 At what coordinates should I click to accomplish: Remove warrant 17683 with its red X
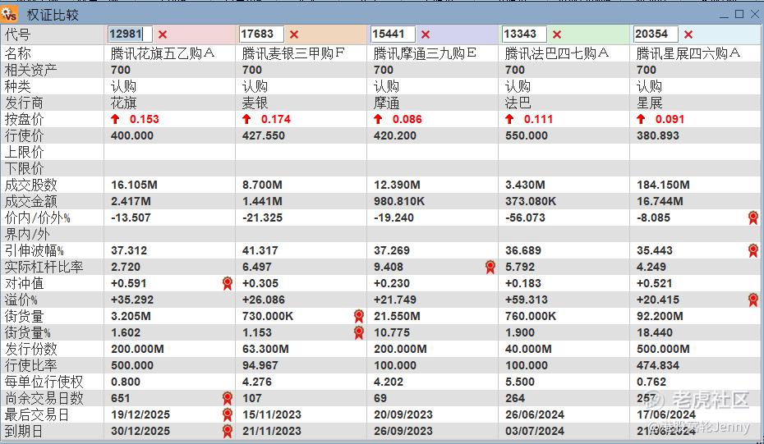point(294,34)
